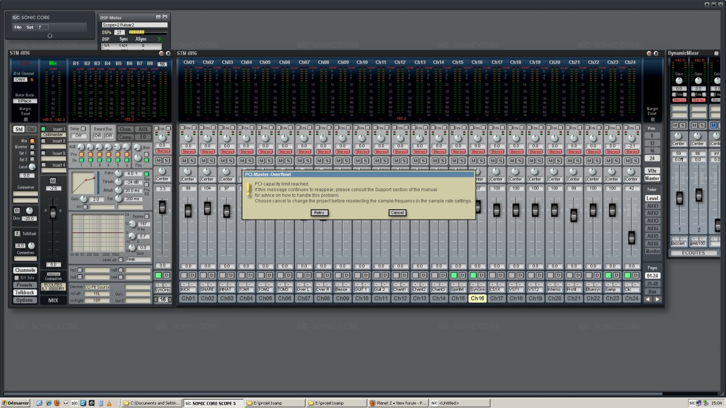Toggle the EQ Bypass checkbox
The image size is (726, 408).
pos(147,216)
